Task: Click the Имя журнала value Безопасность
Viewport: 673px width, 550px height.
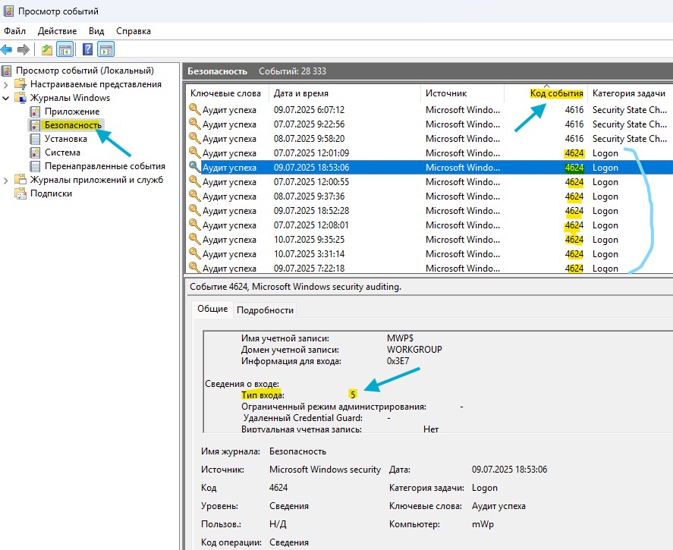Action: [x=297, y=451]
